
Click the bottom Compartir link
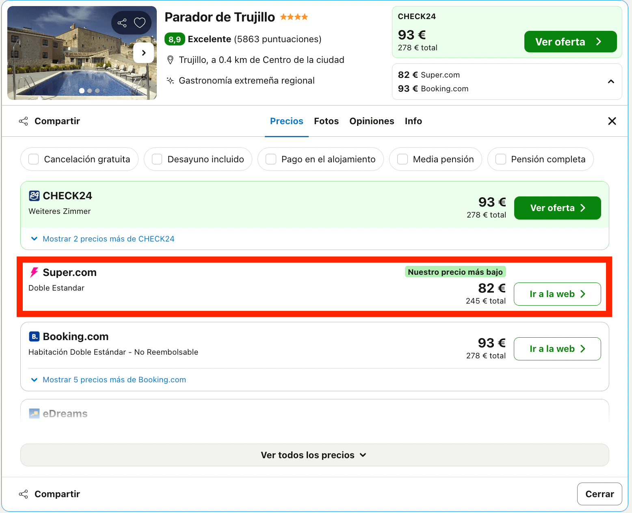(x=57, y=494)
